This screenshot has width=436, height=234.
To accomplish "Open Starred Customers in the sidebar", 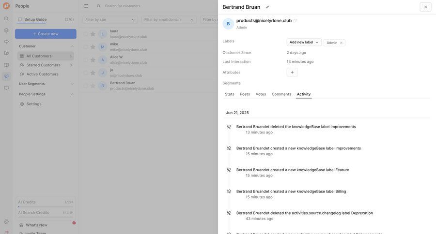I will coord(43,65).
